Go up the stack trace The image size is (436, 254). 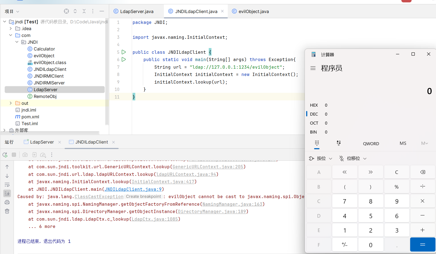[7, 167]
